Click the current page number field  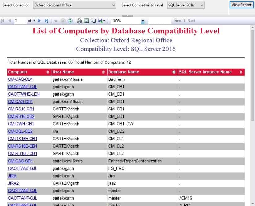pos(20,21)
